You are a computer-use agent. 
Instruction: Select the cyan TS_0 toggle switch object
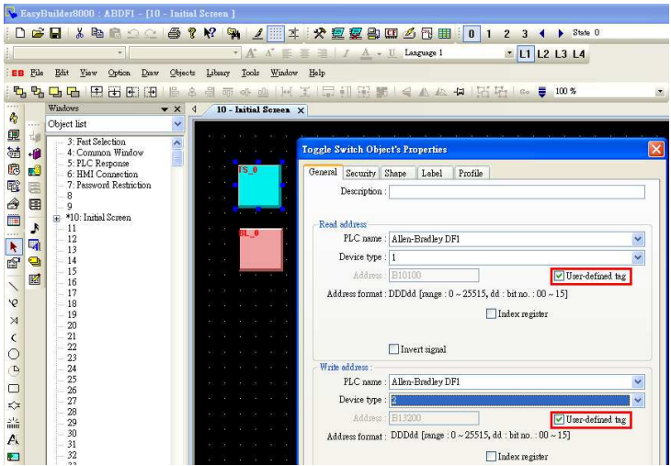point(259,186)
